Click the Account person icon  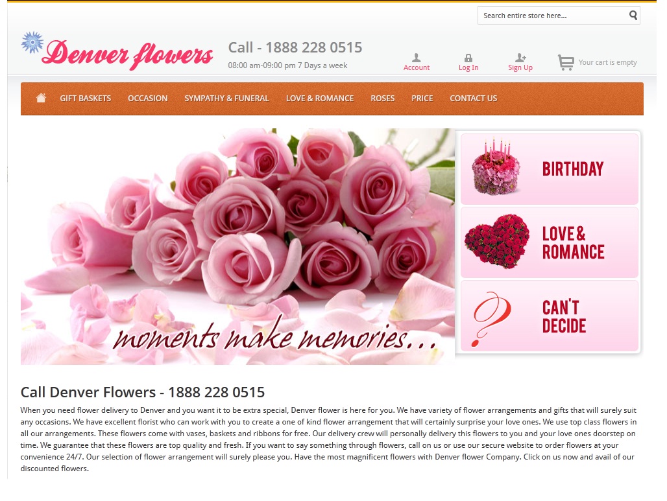click(x=416, y=57)
